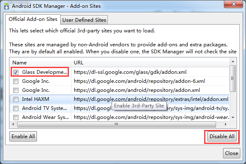The width and height of the screenshot is (246, 164).
Task: Tick the Android TV System checkbox
Action: pyautogui.click(x=16, y=108)
